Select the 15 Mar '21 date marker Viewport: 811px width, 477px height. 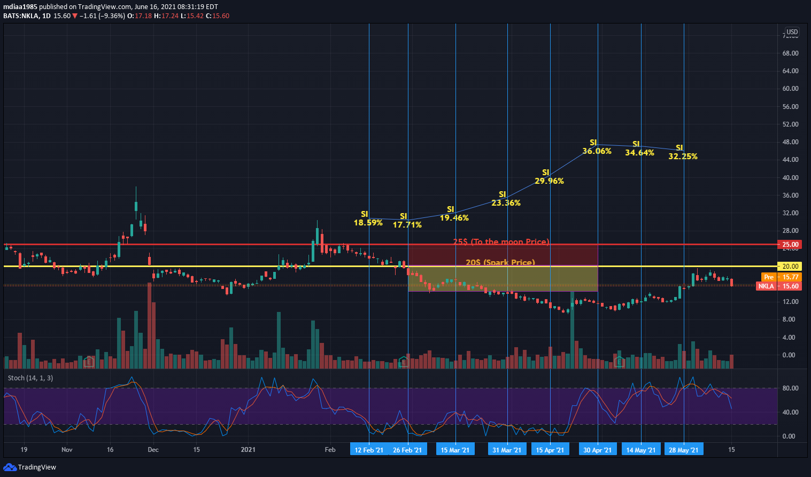pos(455,450)
